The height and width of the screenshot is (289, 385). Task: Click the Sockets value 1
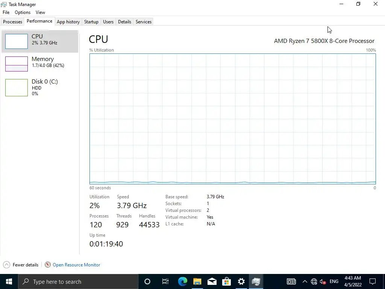coord(208,204)
